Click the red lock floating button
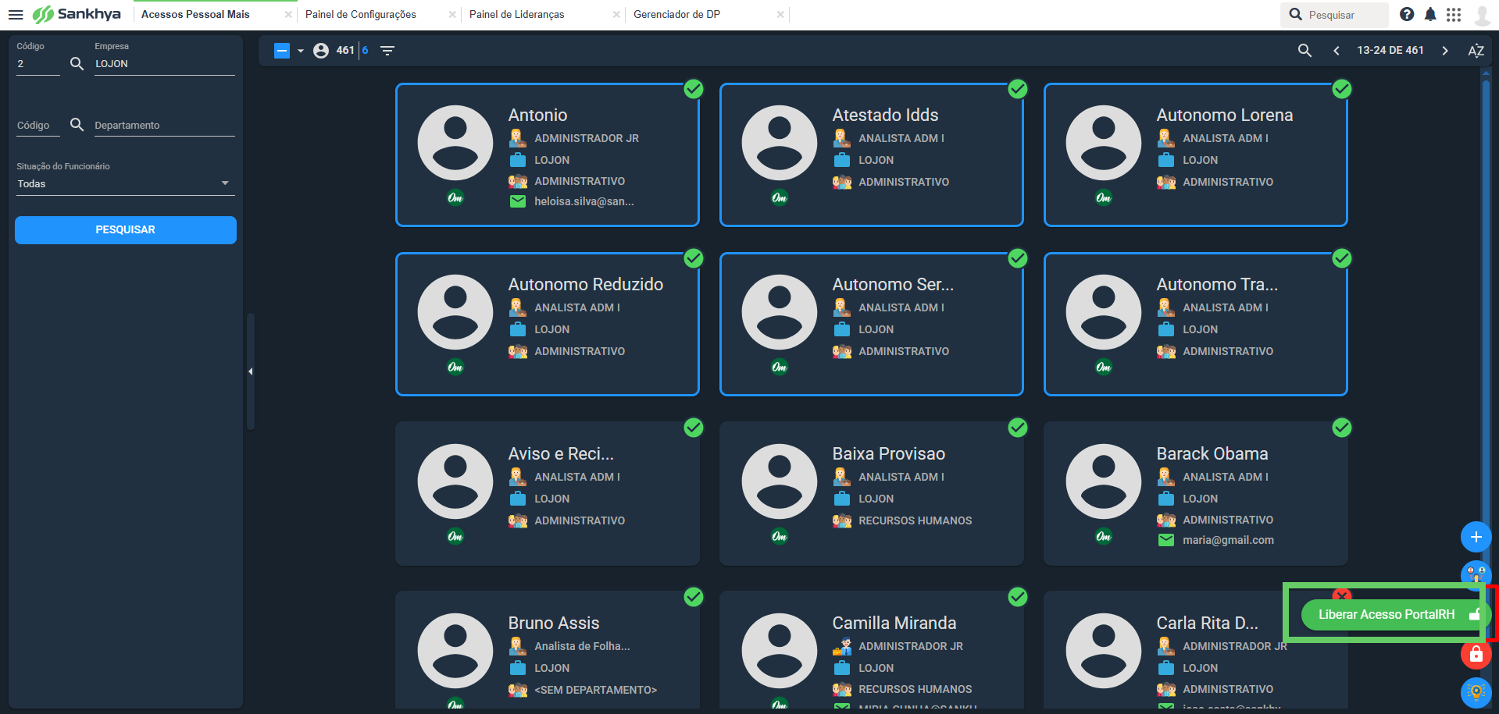1499x714 pixels. click(x=1476, y=654)
